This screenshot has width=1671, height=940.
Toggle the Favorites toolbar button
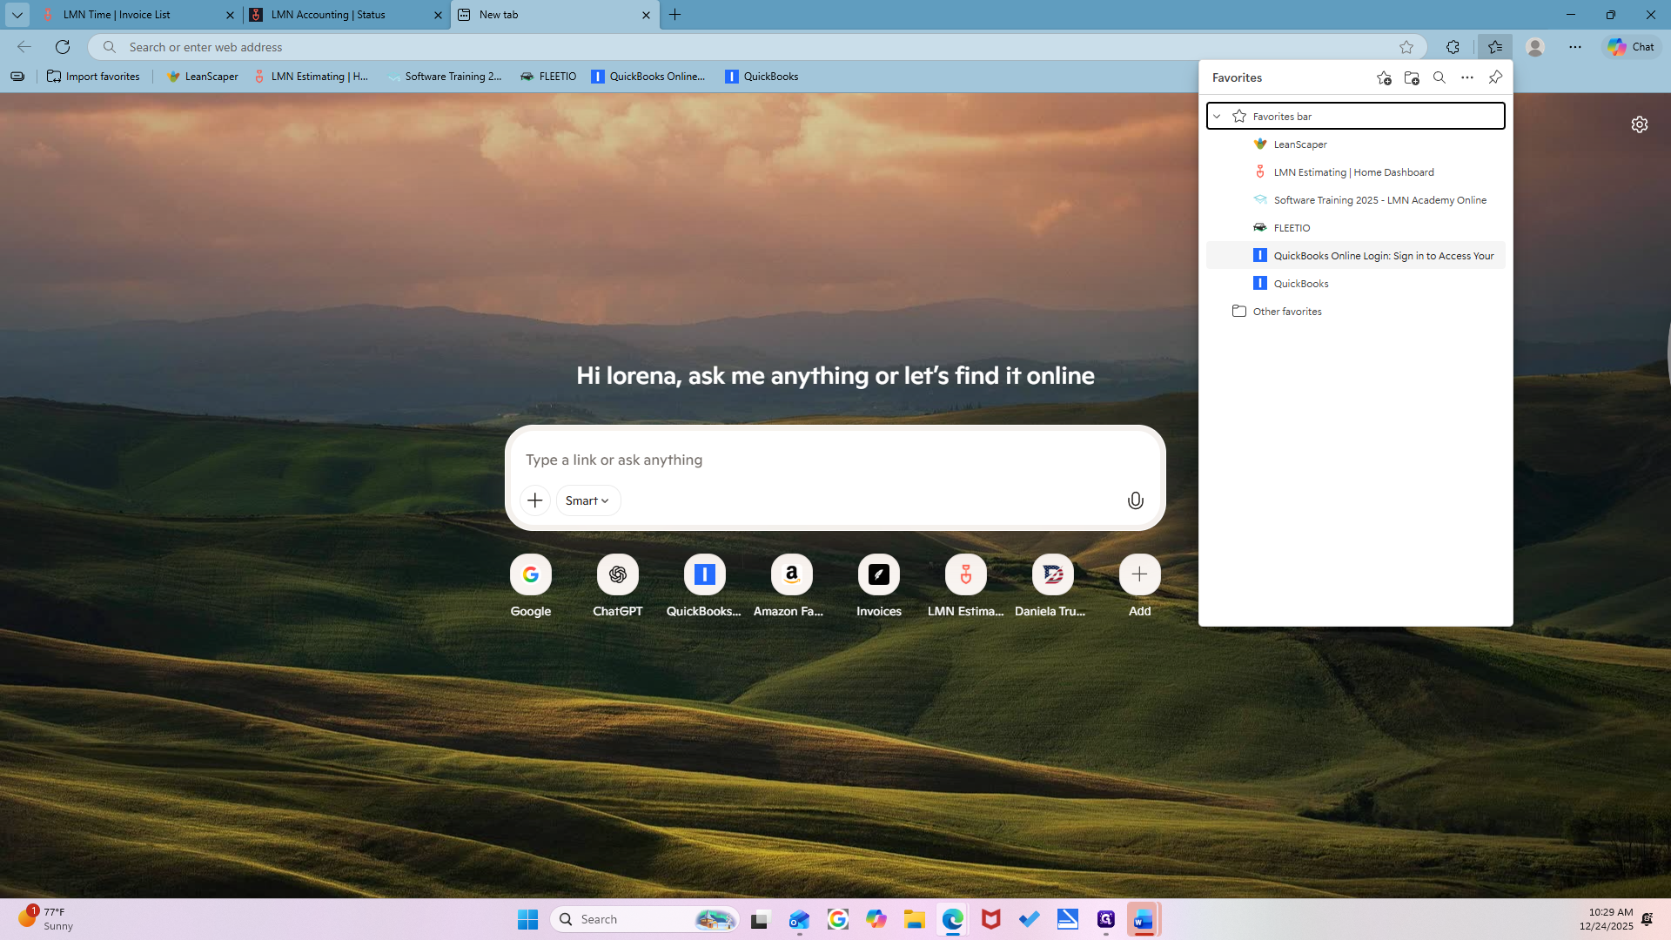[1495, 47]
